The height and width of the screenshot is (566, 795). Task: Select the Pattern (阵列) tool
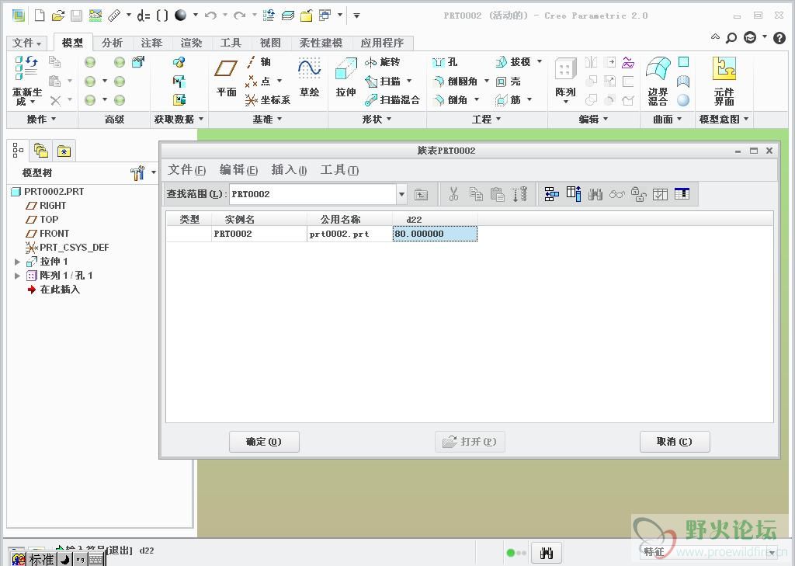coord(565,80)
